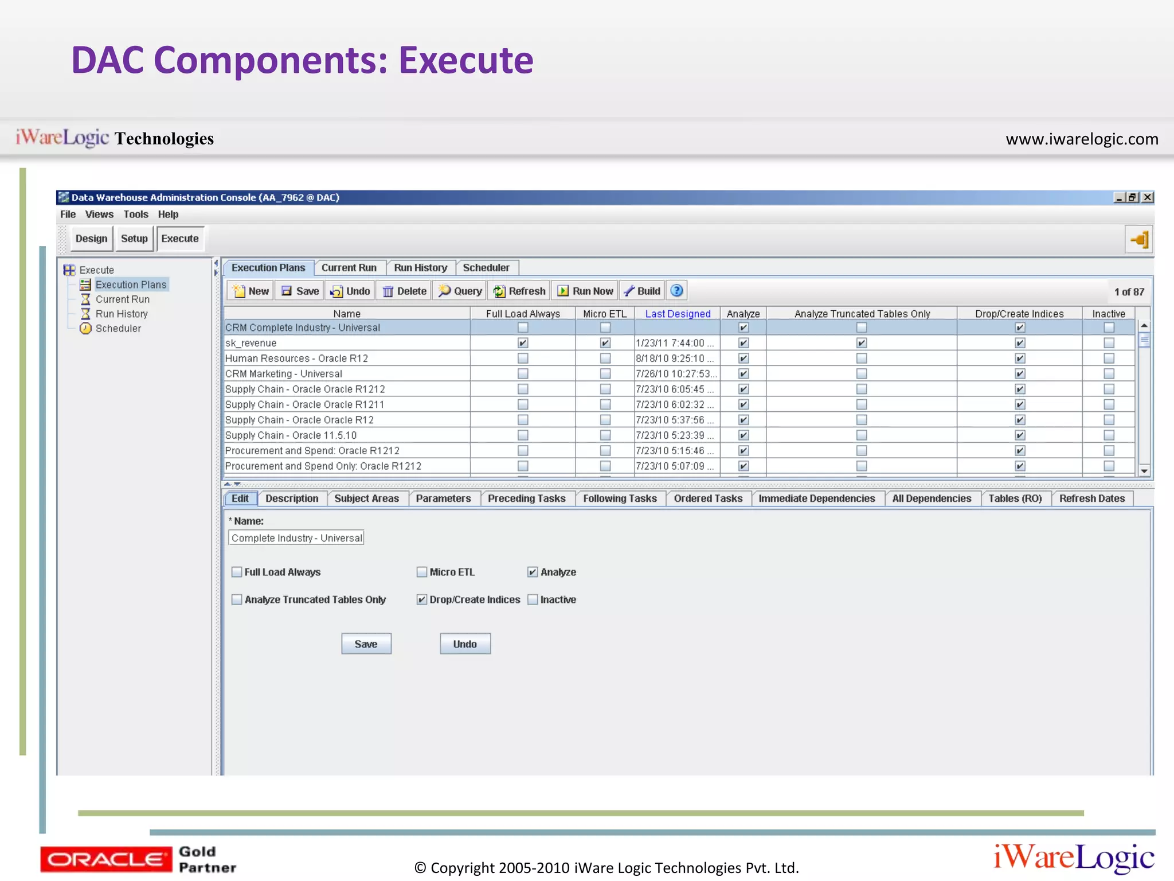Toggle Full Load Always for sk_revenue row
Viewport: 1174px width, 881px height.
pyautogui.click(x=523, y=343)
